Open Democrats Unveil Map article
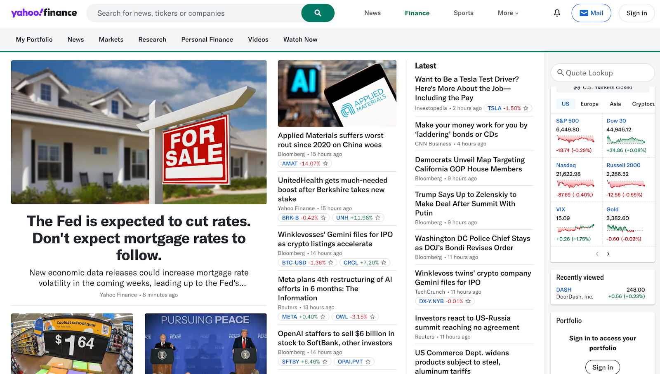 (470, 164)
